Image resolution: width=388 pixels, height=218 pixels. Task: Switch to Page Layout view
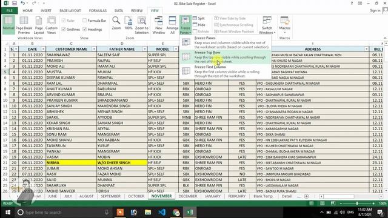coord(39,25)
